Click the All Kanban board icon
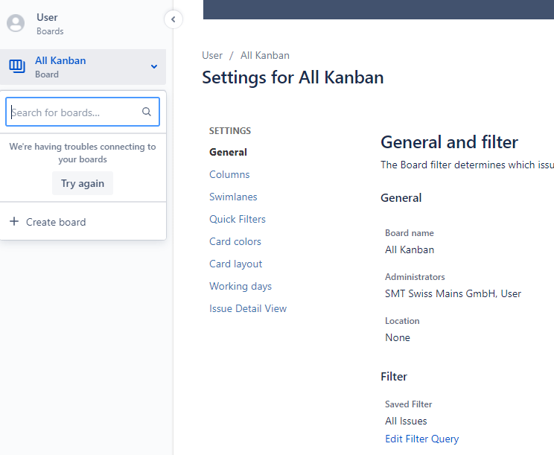 tap(17, 66)
